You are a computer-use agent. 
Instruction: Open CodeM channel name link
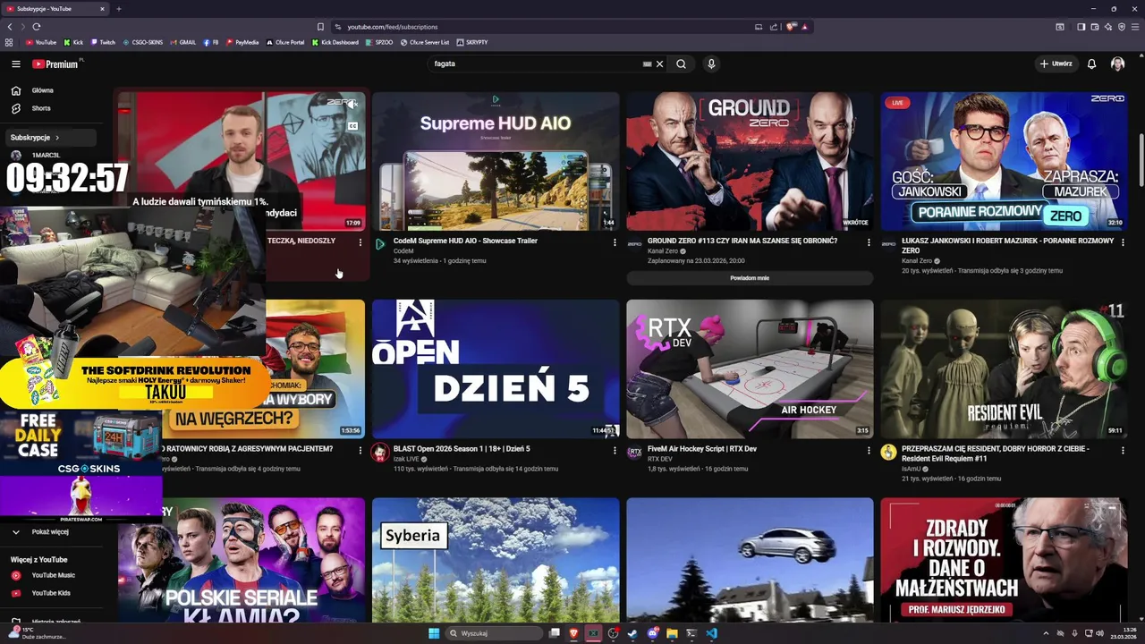pyautogui.click(x=403, y=251)
